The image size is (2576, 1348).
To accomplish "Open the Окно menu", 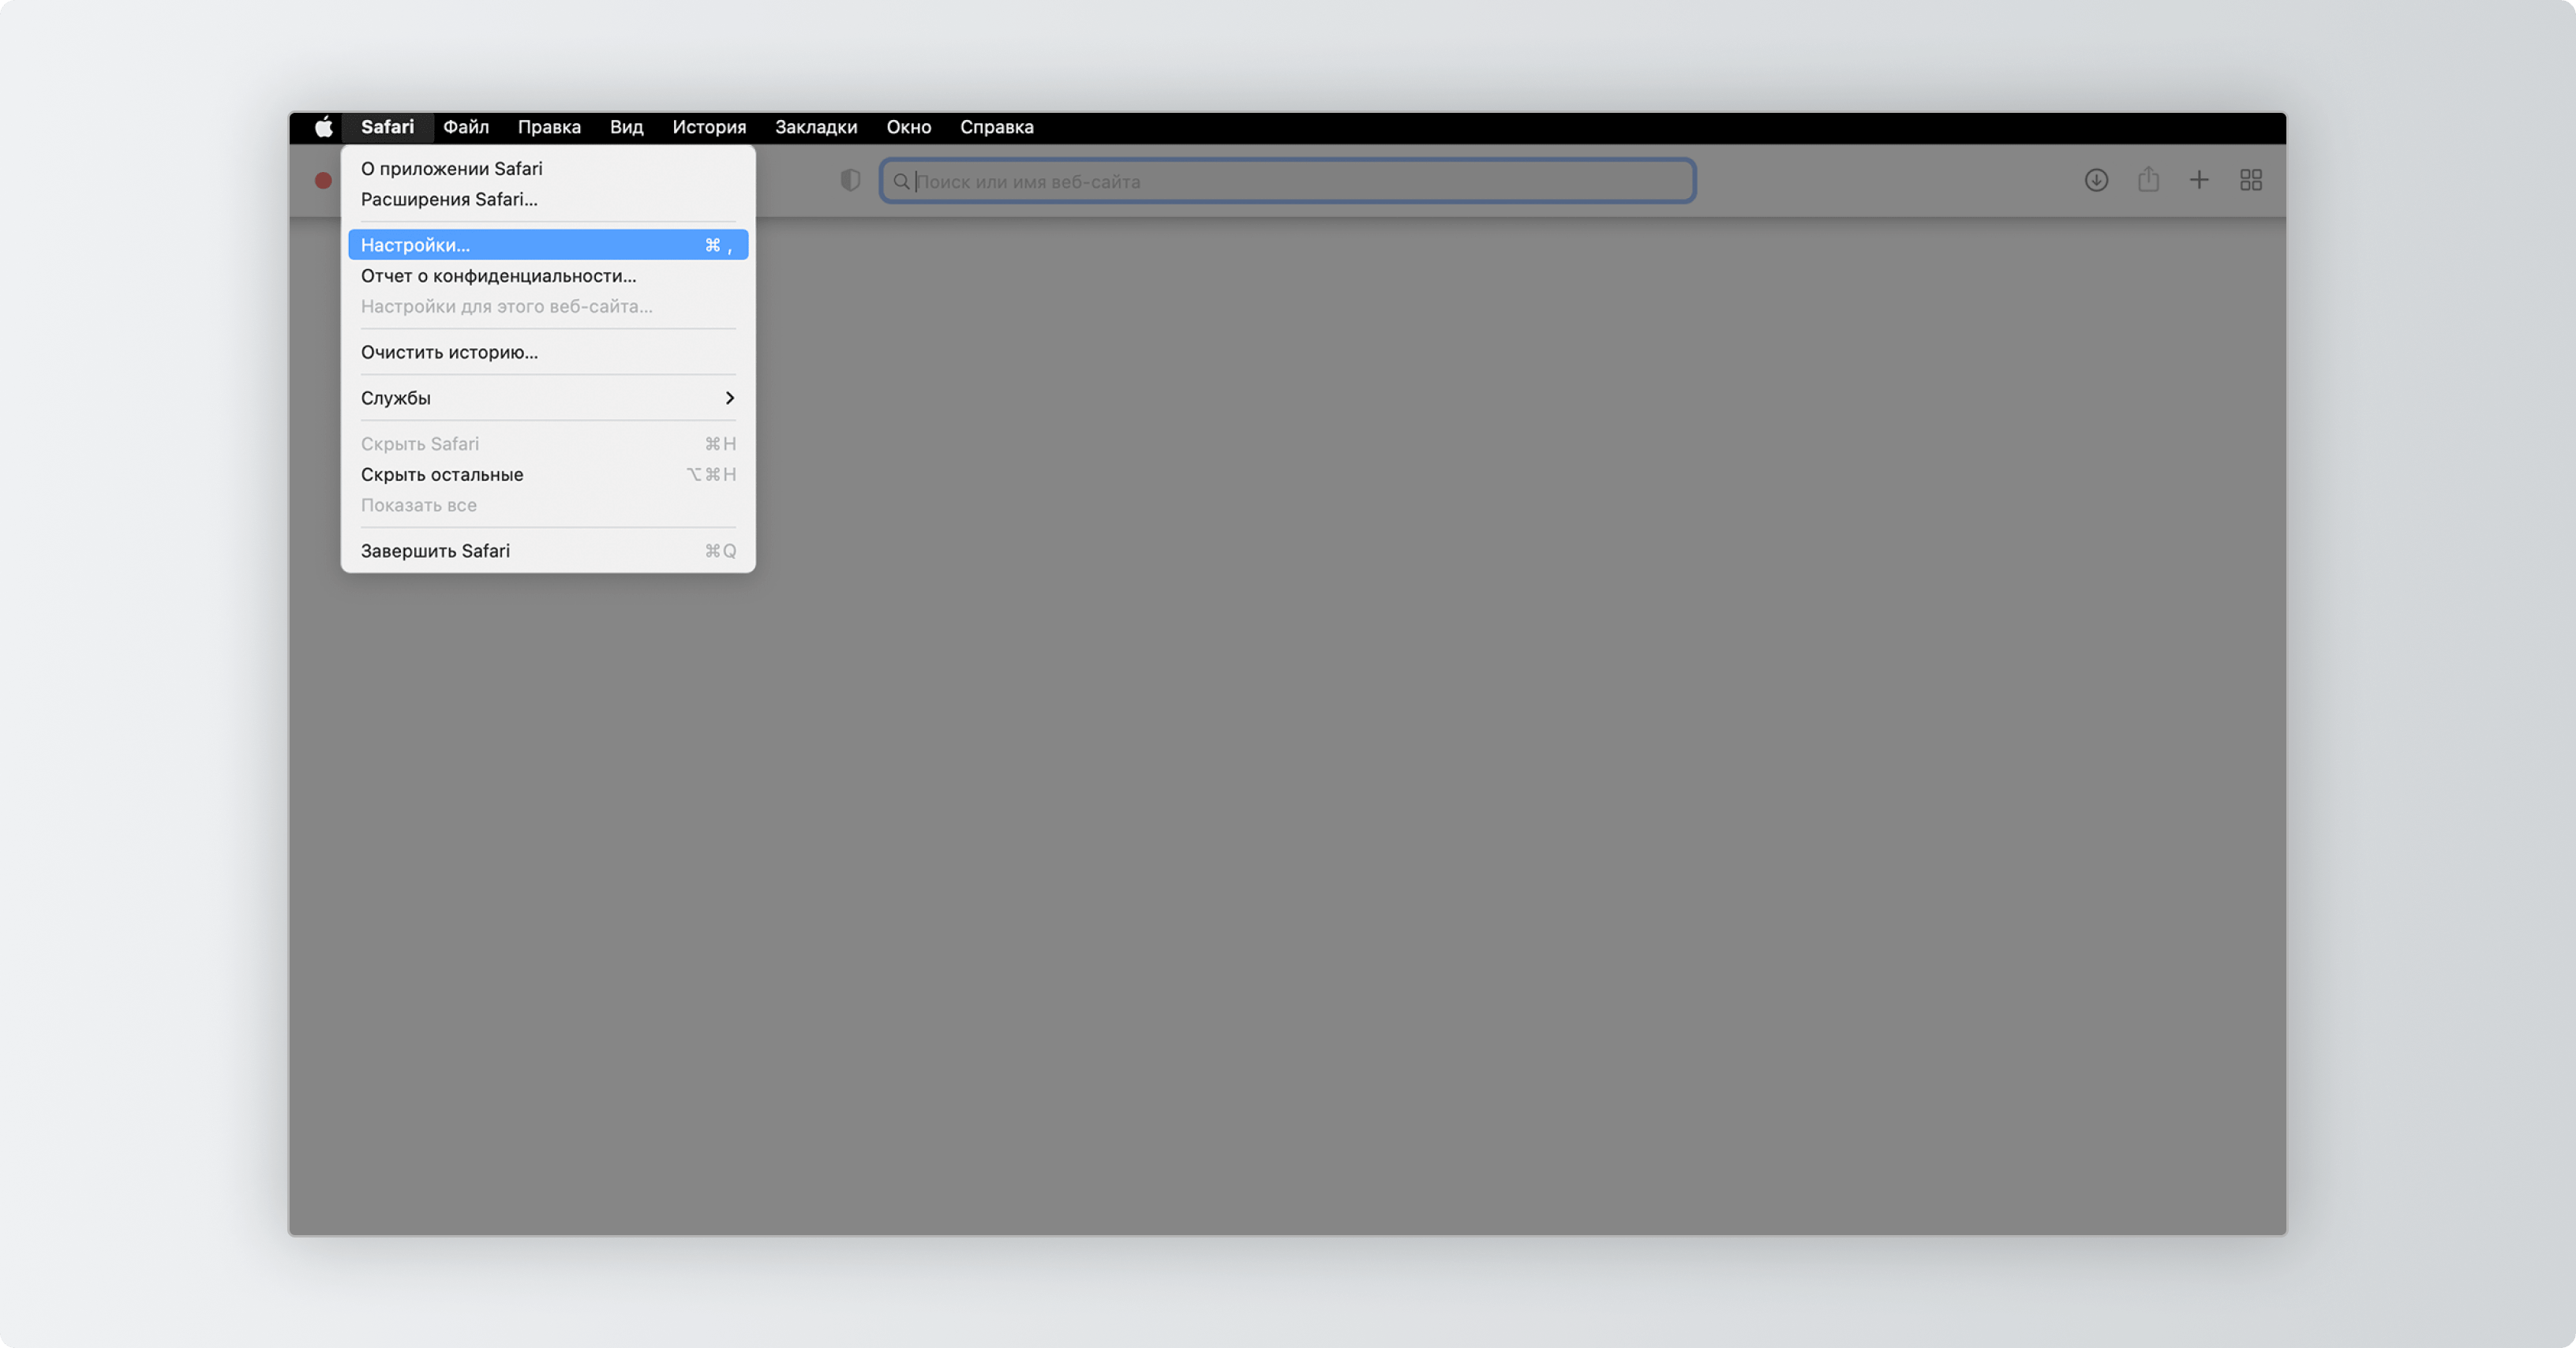I will [x=908, y=127].
